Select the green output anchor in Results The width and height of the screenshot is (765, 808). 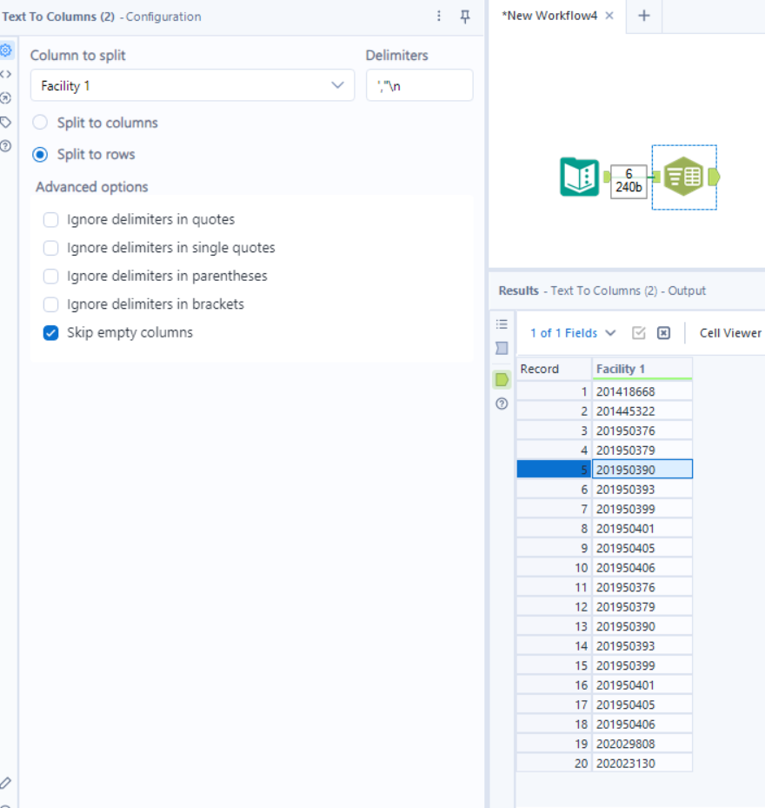click(x=502, y=380)
